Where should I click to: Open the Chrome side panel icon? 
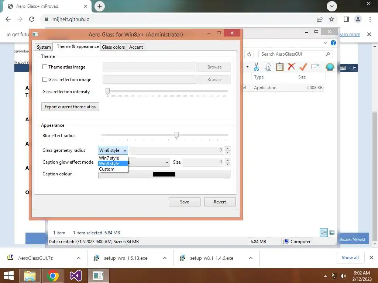pyautogui.click(x=346, y=19)
